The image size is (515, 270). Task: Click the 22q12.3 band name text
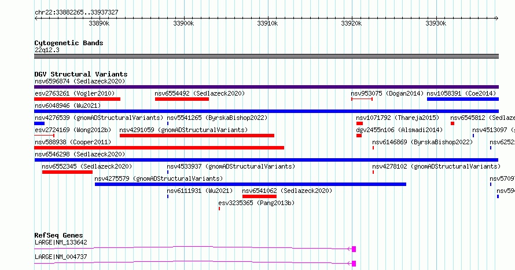[x=47, y=50]
